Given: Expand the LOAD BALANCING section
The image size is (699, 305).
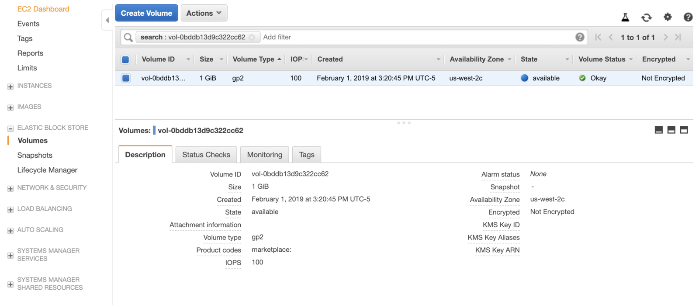Looking at the screenshot, I should [x=10, y=210].
